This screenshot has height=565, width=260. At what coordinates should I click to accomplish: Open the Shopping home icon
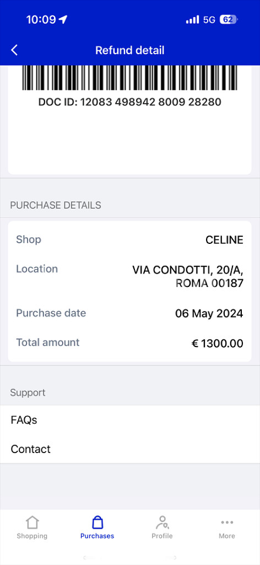point(32,522)
